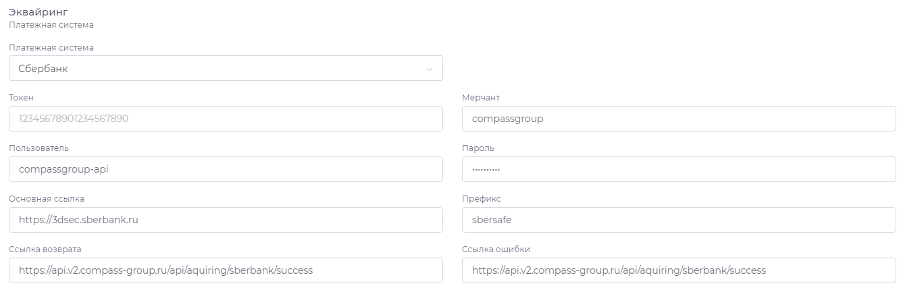
Task: Click the chevron arrow in Сбербанк select
Action: pos(430,69)
